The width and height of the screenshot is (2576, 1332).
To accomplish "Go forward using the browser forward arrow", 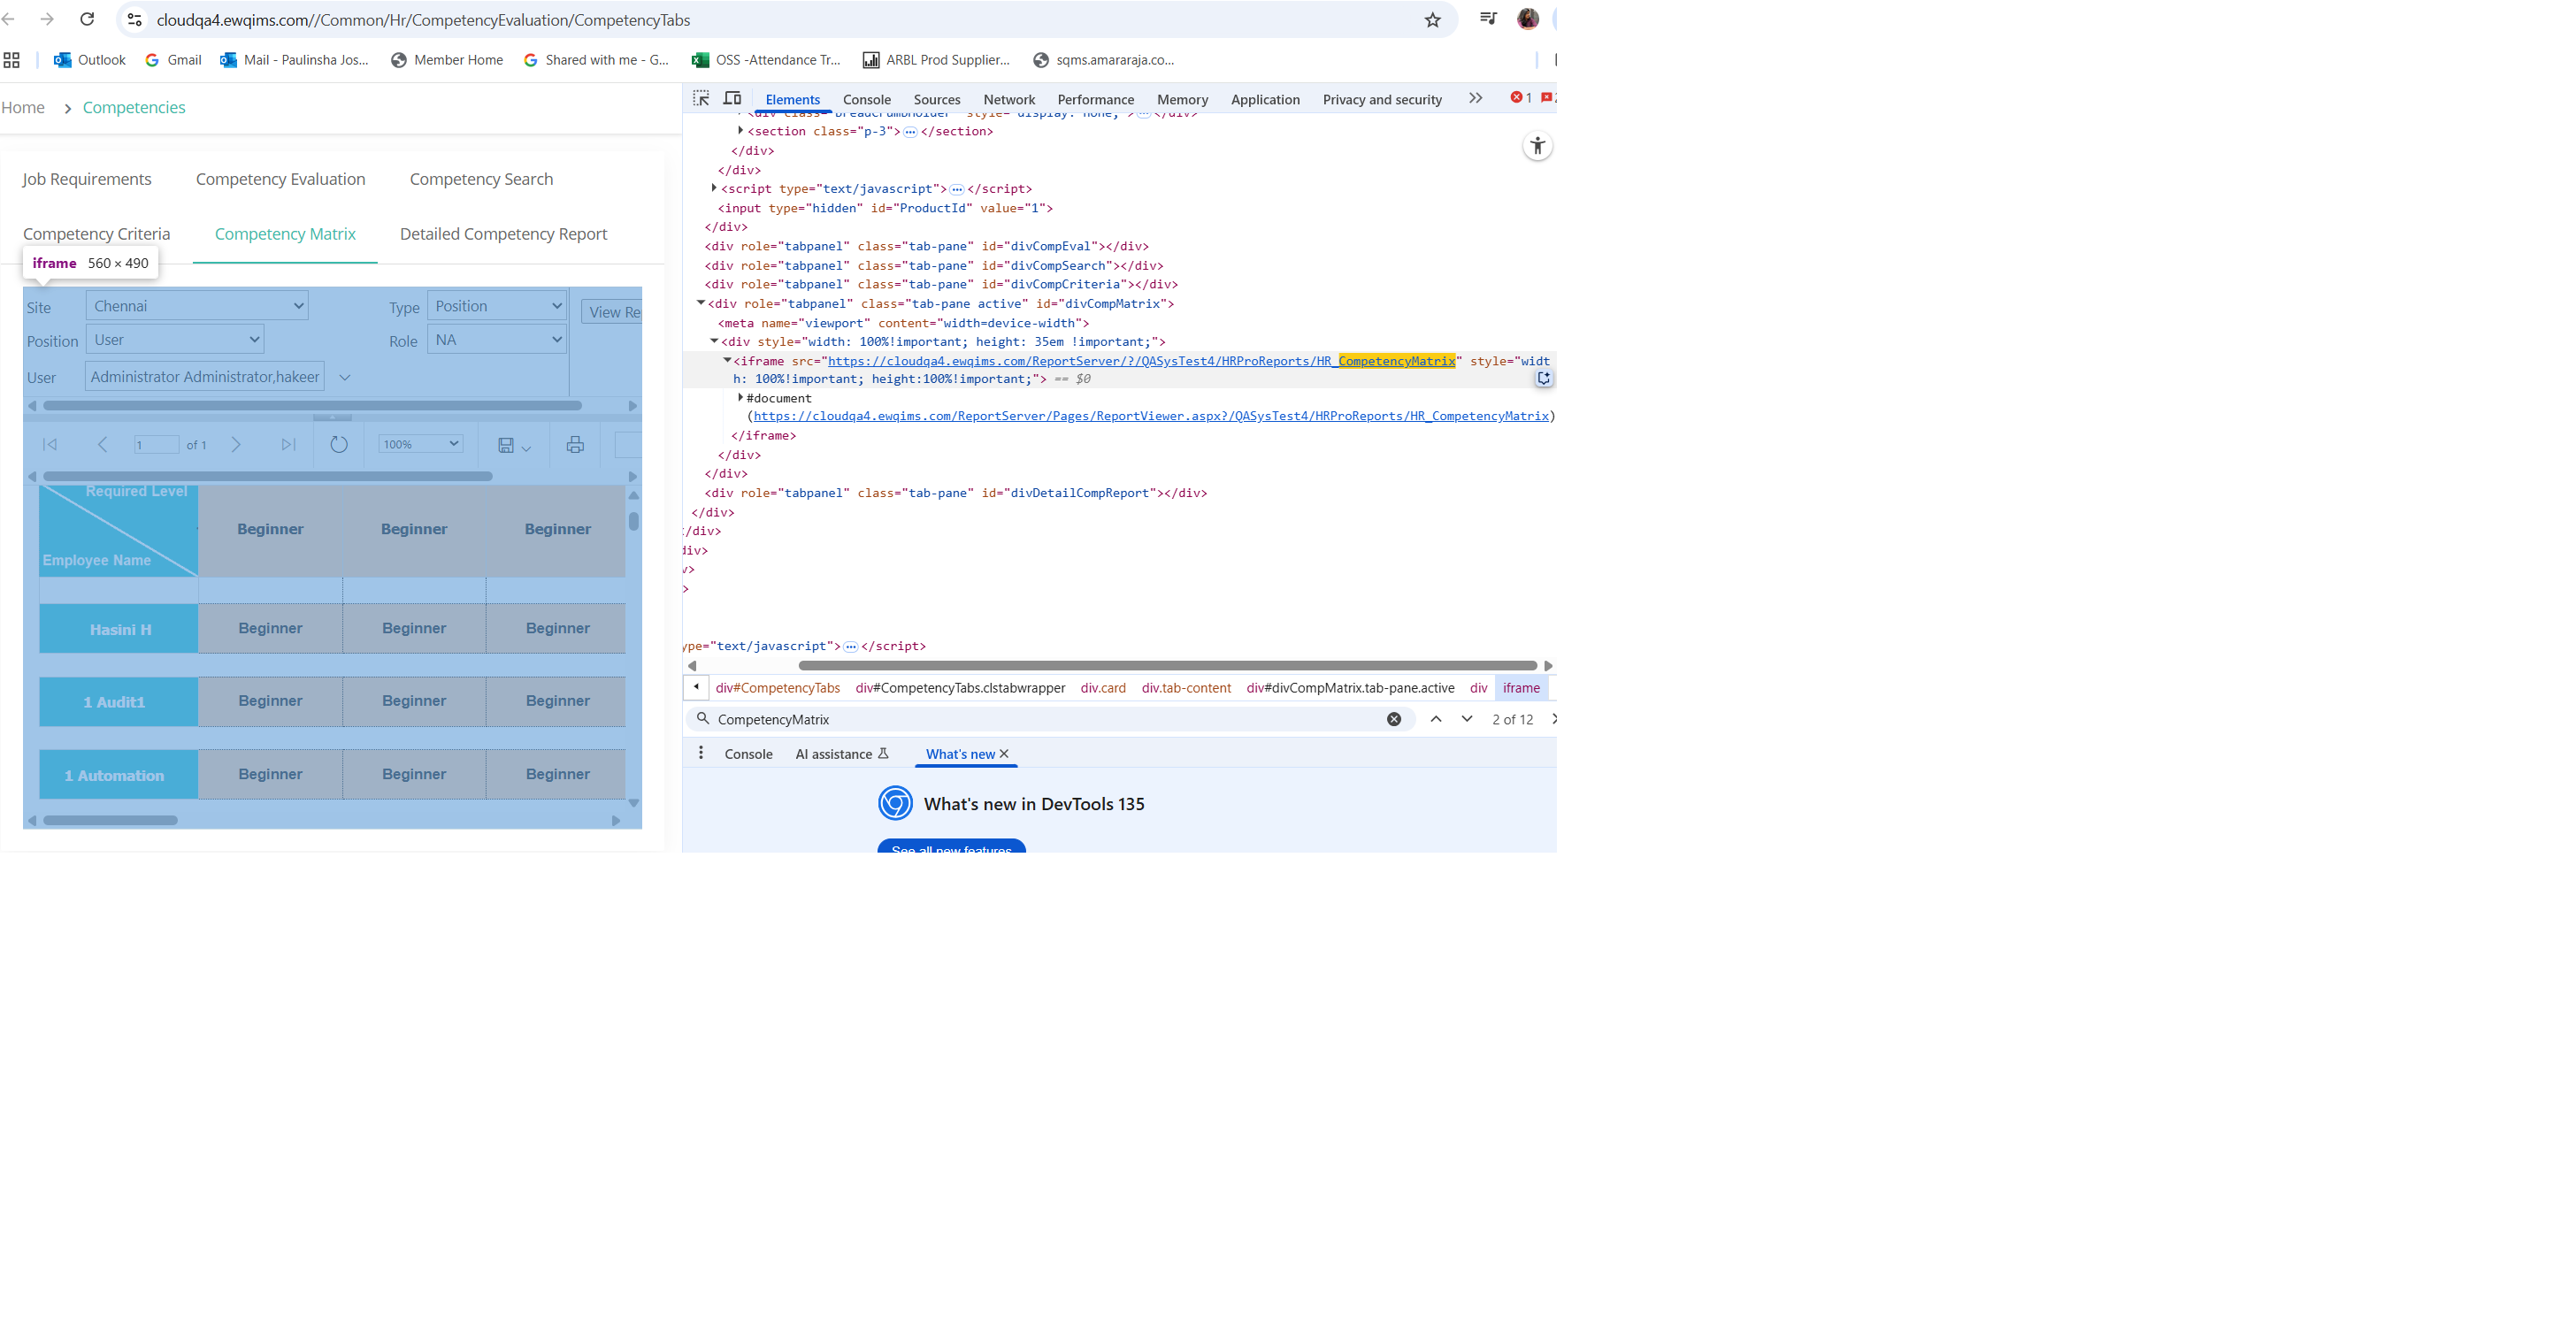I will pyautogui.click(x=47, y=19).
